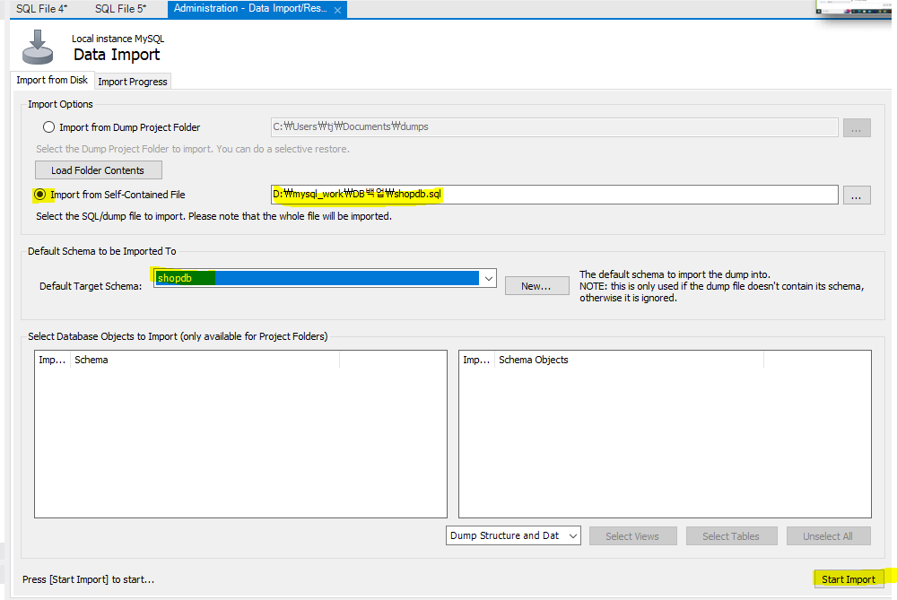Select the Import from Disk tab
Screen dimensions: 897x600
click(x=52, y=80)
